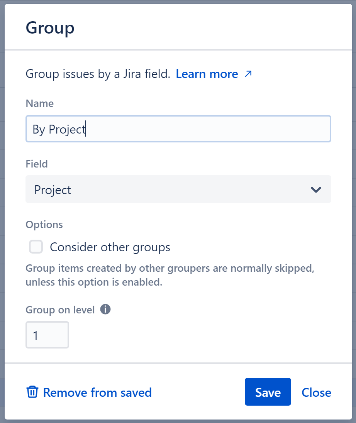Enable the Consider other groups checkbox
The height and width of the screenshot is (423, 356).
pos(36,247)
